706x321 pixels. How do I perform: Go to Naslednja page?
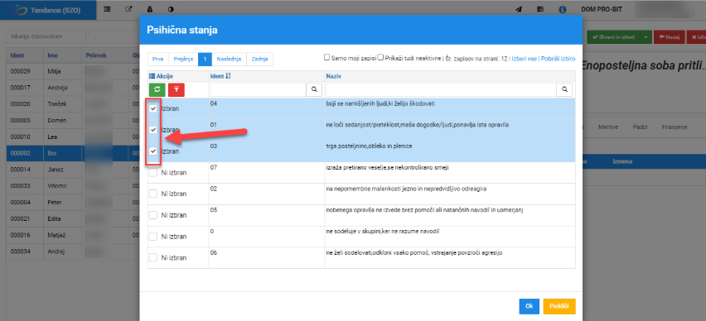[x=230, y=59]
